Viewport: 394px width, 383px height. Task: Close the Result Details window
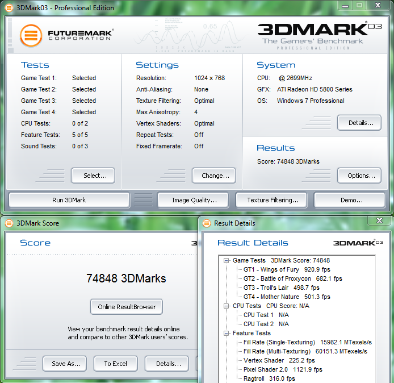[379, 220]
